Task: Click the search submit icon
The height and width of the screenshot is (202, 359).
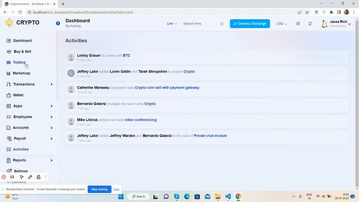Action: coord(222,24)
